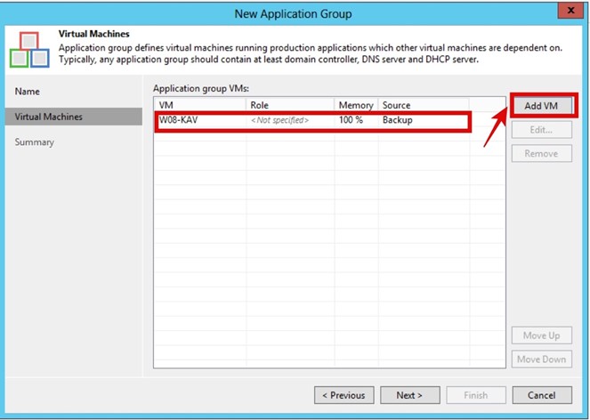Viewport: 590px width, 420px height.
Task: Close the dialog with the X button
Action: 570,11
